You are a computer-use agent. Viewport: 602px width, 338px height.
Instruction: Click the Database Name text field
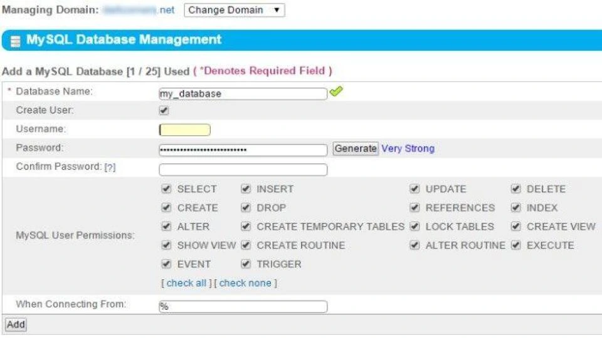pos(243,94)
